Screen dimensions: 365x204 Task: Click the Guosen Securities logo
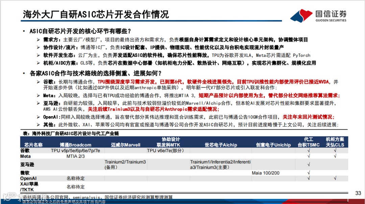[318, 15]
